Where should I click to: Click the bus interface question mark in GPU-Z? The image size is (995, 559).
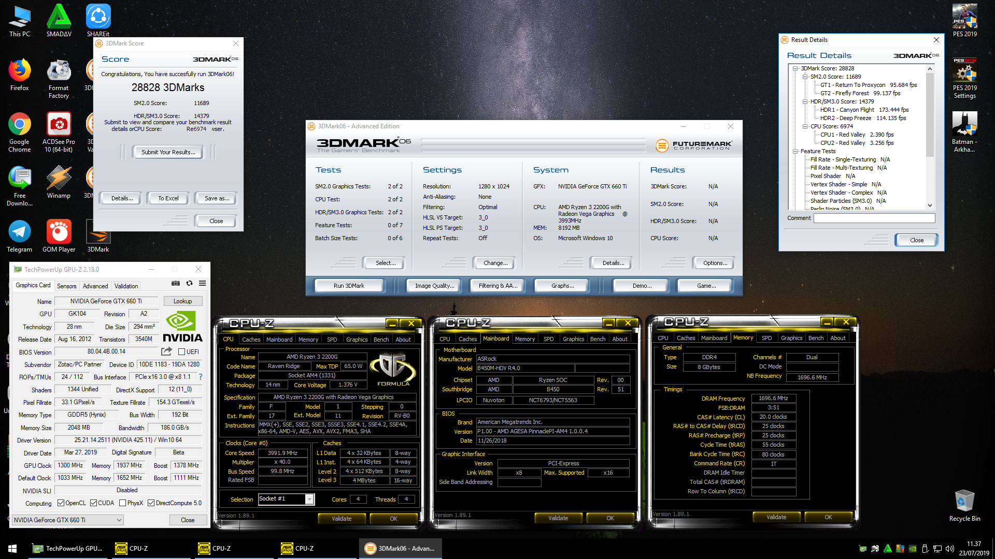[201, 377]
